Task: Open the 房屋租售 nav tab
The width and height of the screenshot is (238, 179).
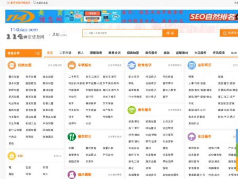Action: click(x=96, y=53)
